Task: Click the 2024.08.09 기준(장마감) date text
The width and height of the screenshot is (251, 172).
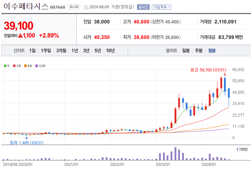Action: [x=111, y=7]
